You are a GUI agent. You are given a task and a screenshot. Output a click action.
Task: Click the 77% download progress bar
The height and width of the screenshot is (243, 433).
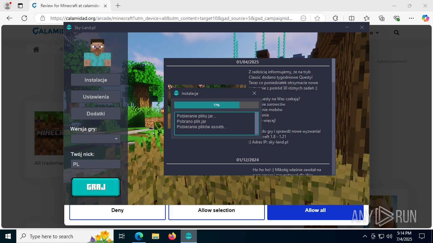click(216, 105)
